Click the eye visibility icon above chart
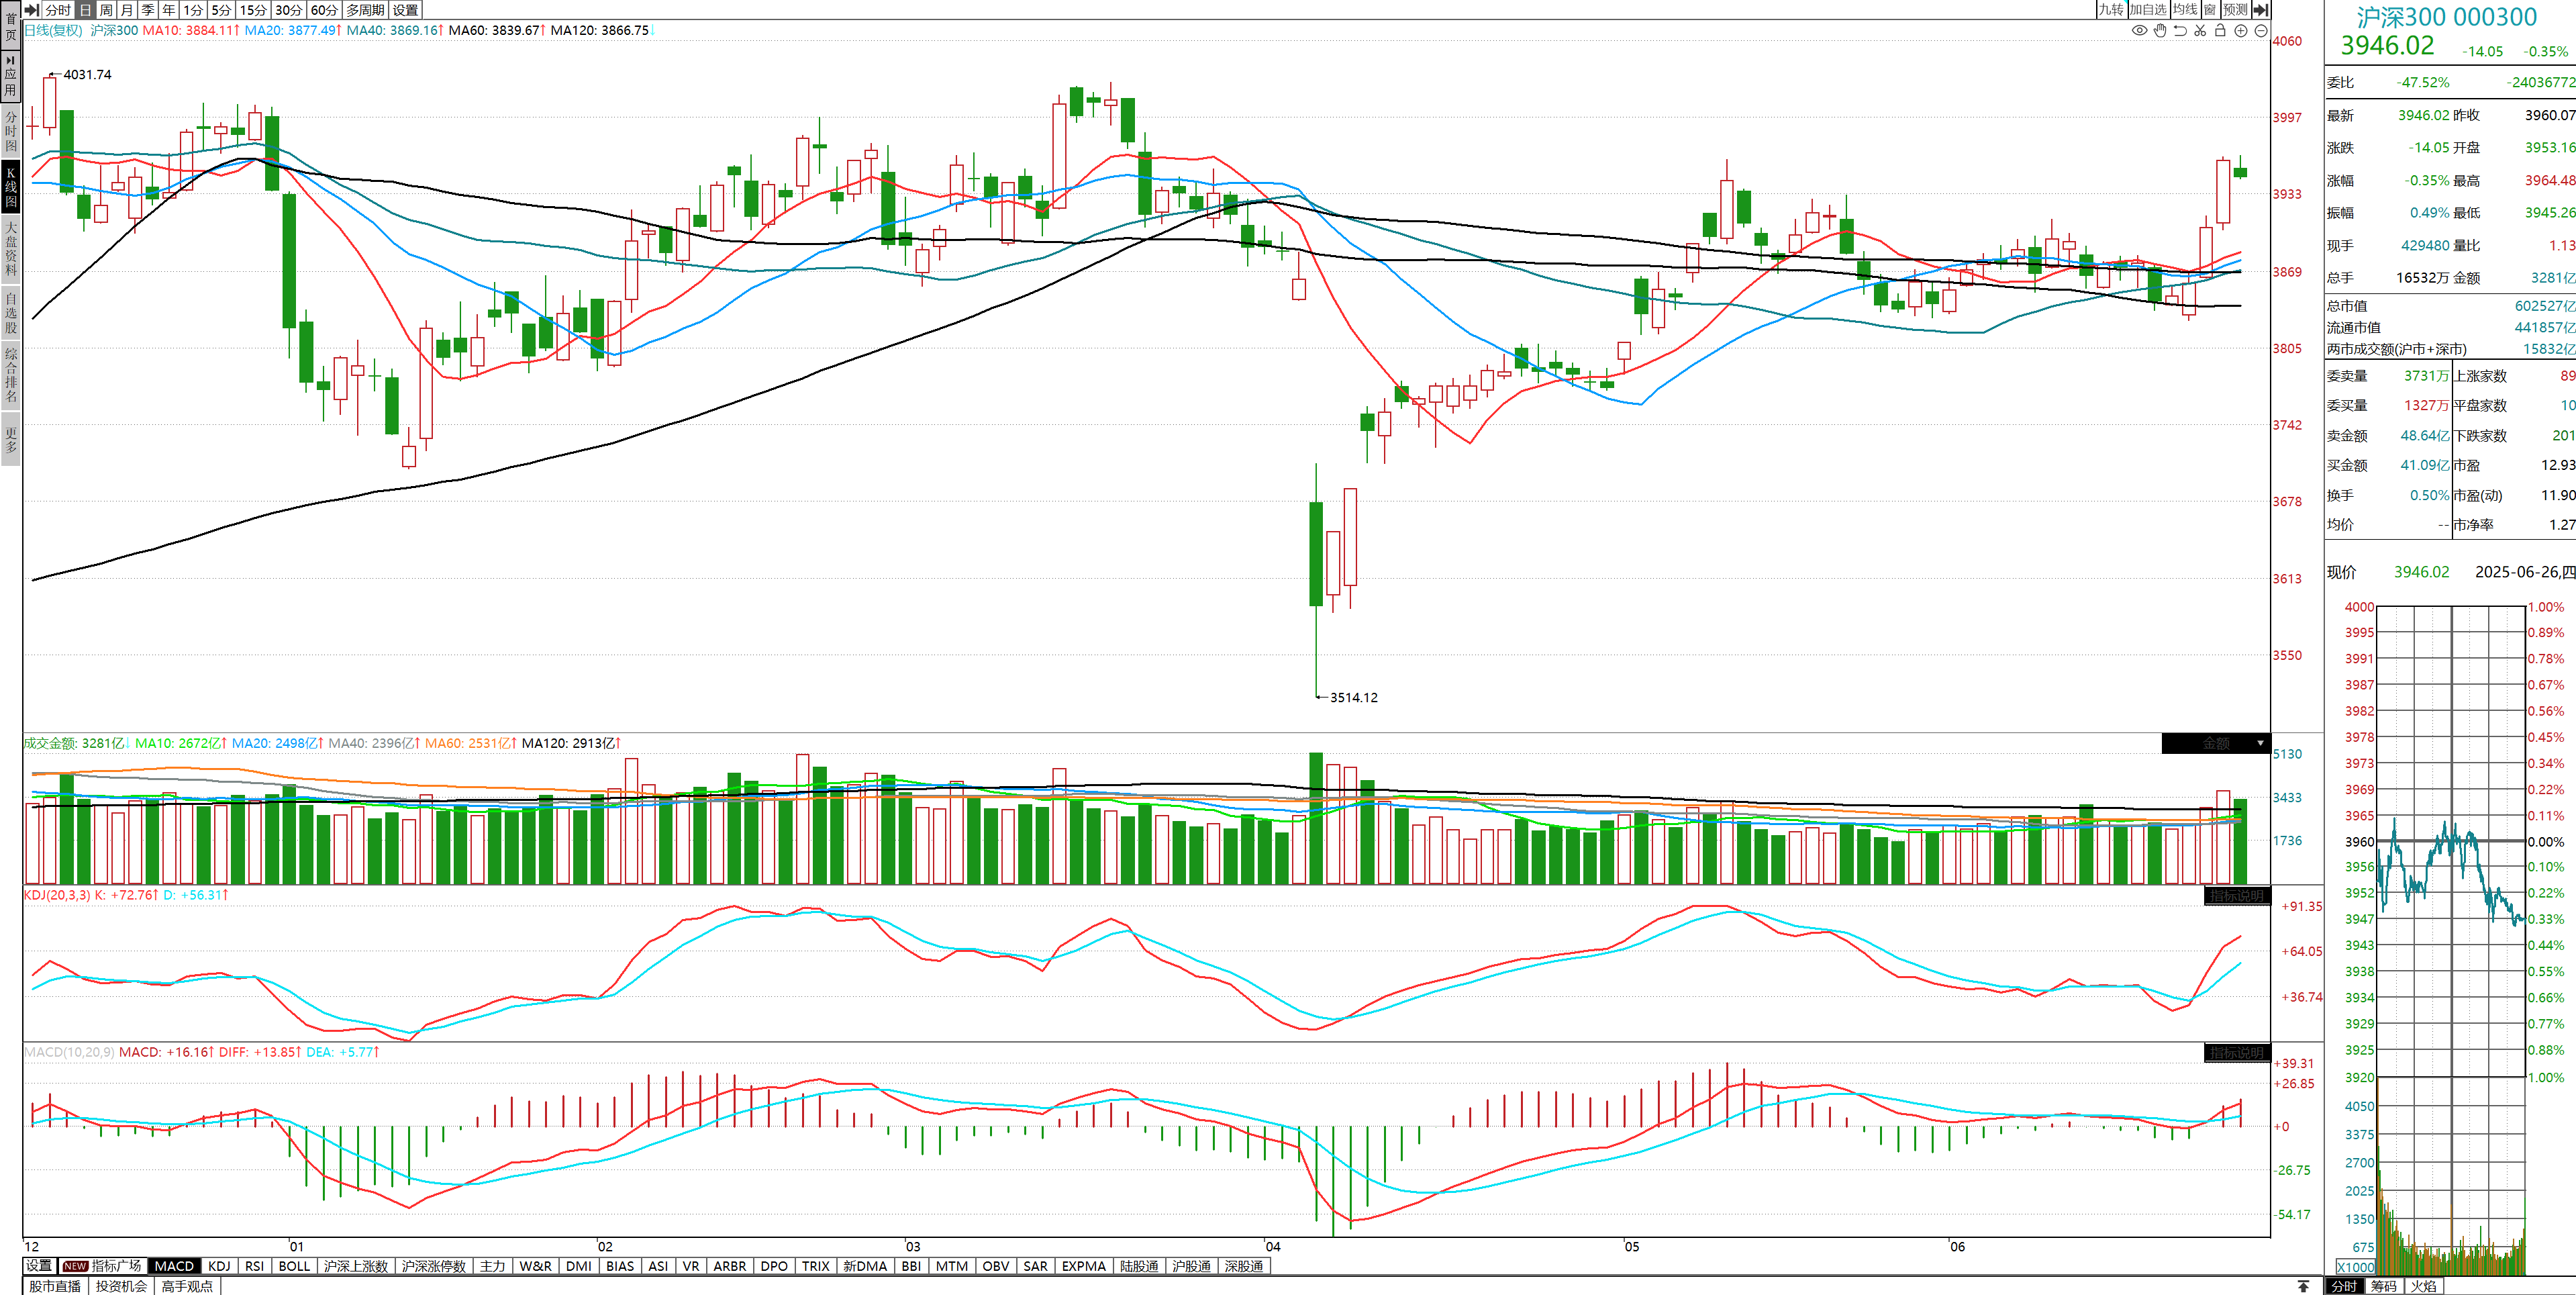This screenshot has height=1295, width=2576. pyautogui.click(x=2139, y=30)
